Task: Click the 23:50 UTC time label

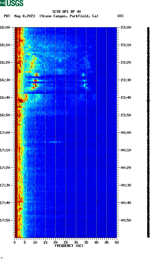Action: [x=126, y=115]
